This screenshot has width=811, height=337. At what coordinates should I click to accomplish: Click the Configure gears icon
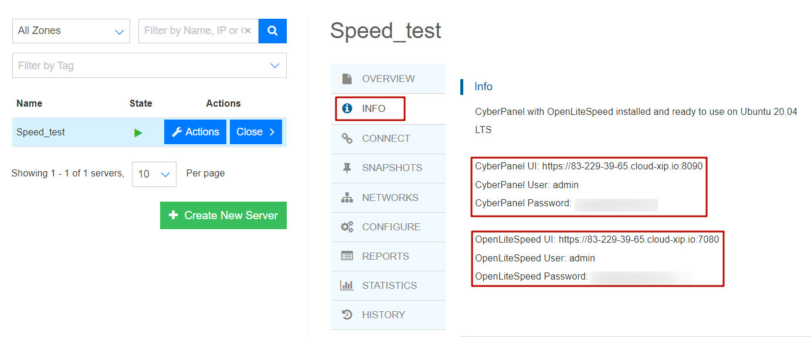pyautogui.click(x=347, y=227)
